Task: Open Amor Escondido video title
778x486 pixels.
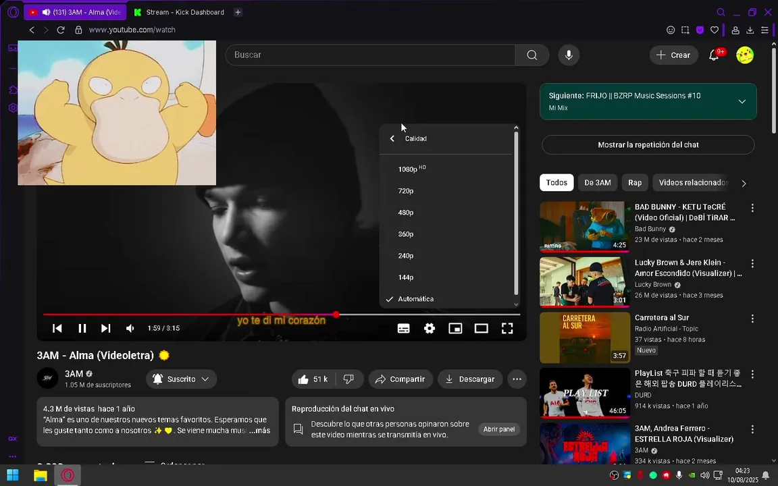Action: 688,268
